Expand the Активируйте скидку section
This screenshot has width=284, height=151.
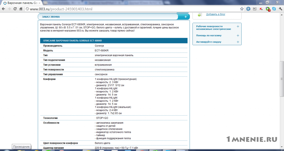pyautogui.click(x=238, y=42)
